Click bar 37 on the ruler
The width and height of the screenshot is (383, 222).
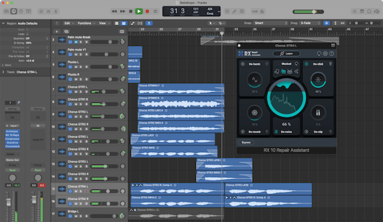coord(274,29)
